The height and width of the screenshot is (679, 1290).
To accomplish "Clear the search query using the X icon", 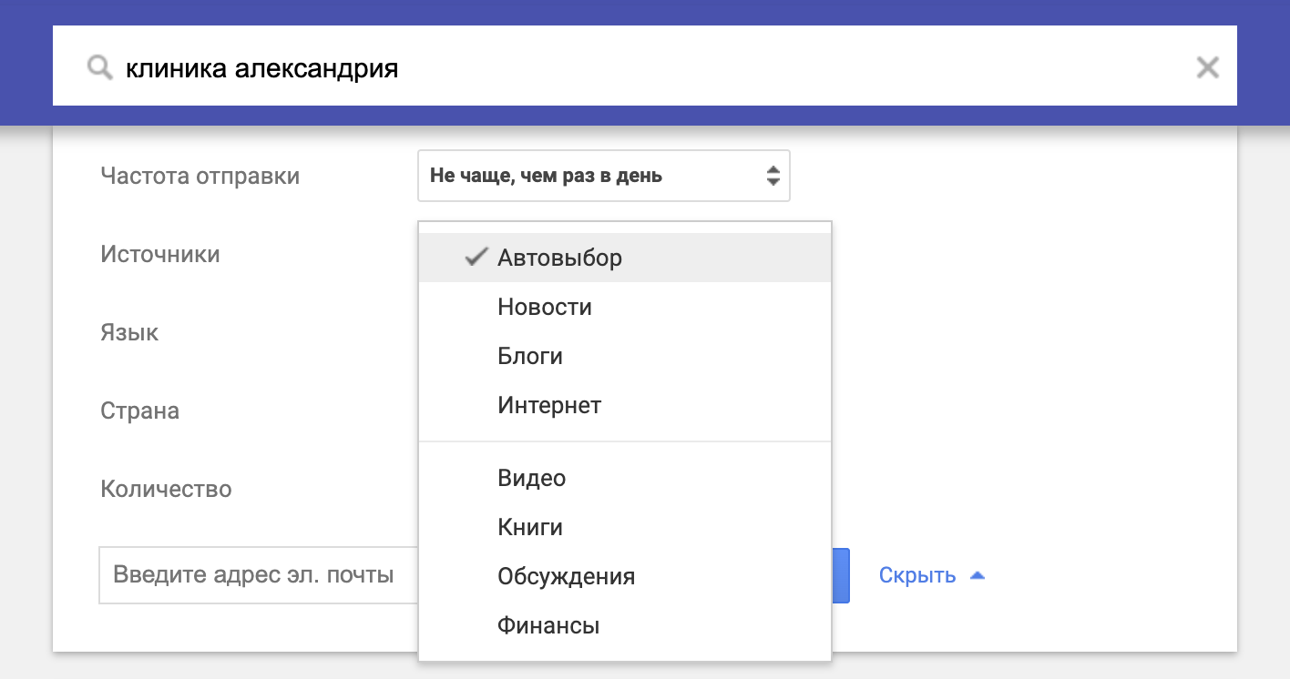I will (1207, 66).
